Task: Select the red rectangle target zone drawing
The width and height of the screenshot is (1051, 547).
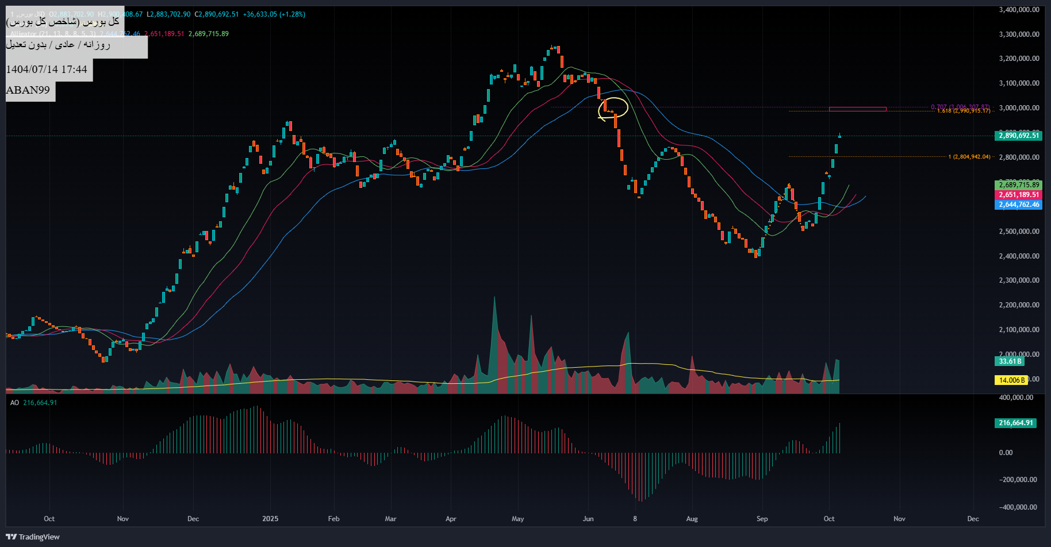Action: click(857, 109)
